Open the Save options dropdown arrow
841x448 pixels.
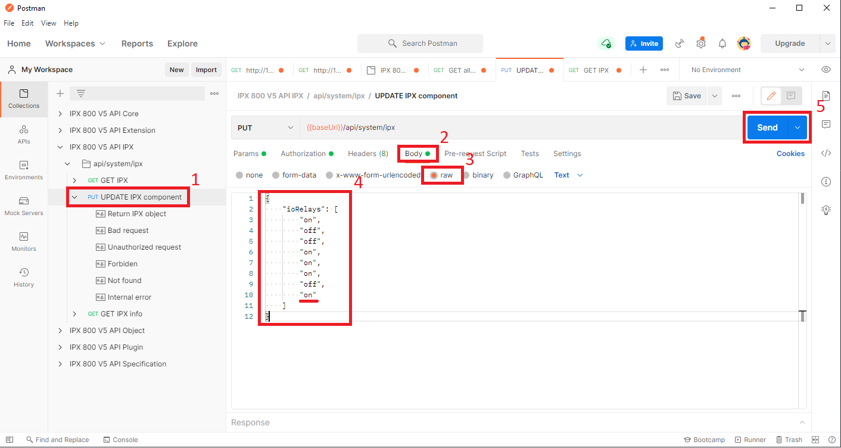(715, 96)
